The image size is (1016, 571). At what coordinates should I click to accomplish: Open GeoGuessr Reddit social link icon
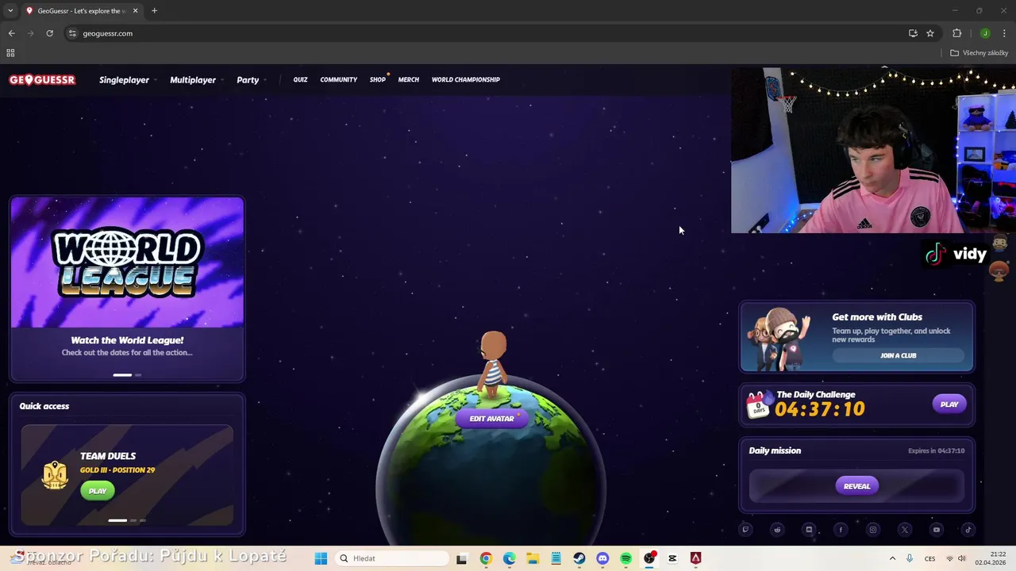(x=777, y=530)
